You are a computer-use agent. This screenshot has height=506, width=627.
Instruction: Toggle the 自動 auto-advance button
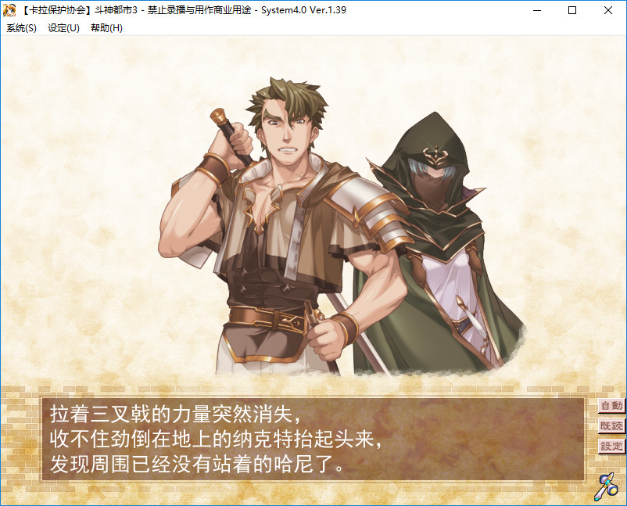coord(611,406)
